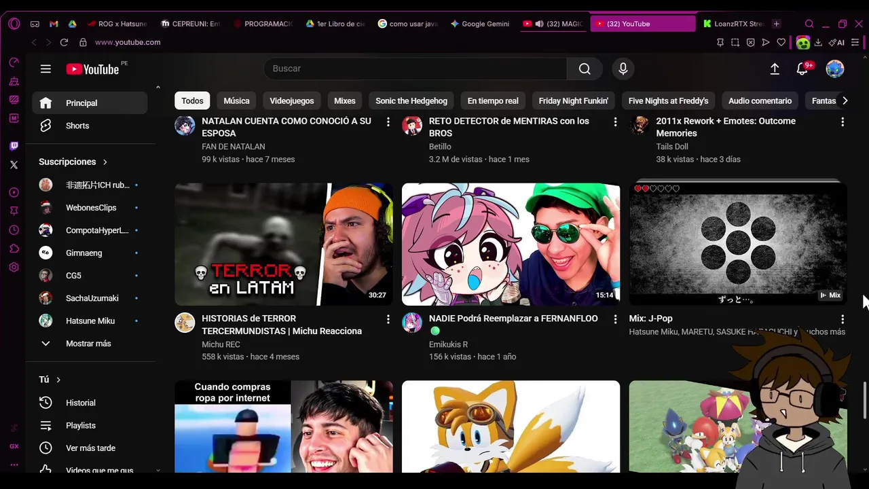Open X in Opera sidebar
869x489 pixels.
coord(14,164)
